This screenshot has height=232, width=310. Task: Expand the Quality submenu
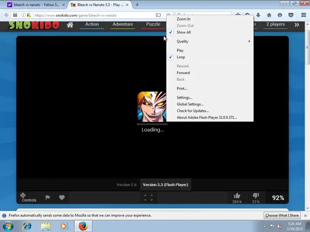point(210,41)
